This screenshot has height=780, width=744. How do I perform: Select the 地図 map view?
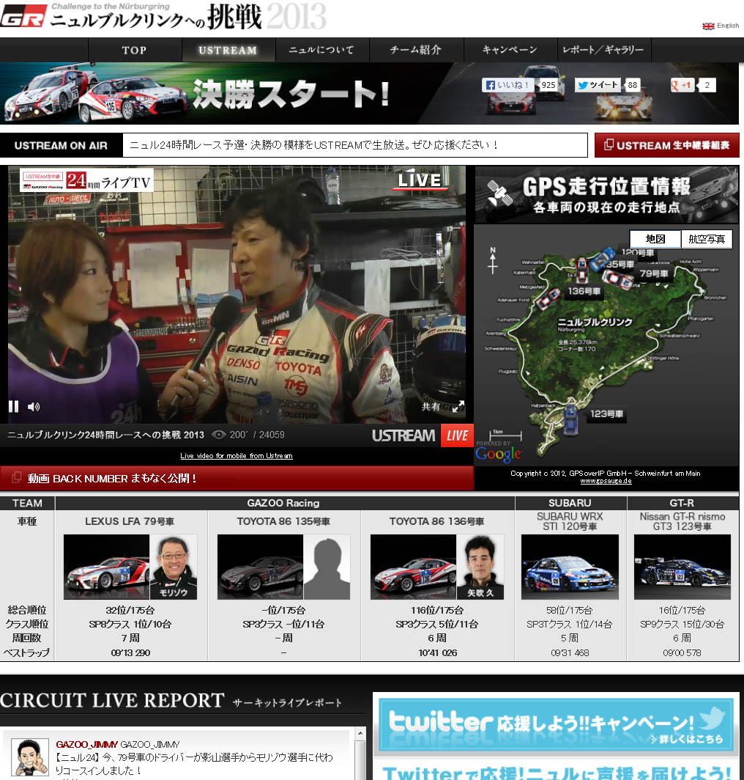tap(655, 239)
